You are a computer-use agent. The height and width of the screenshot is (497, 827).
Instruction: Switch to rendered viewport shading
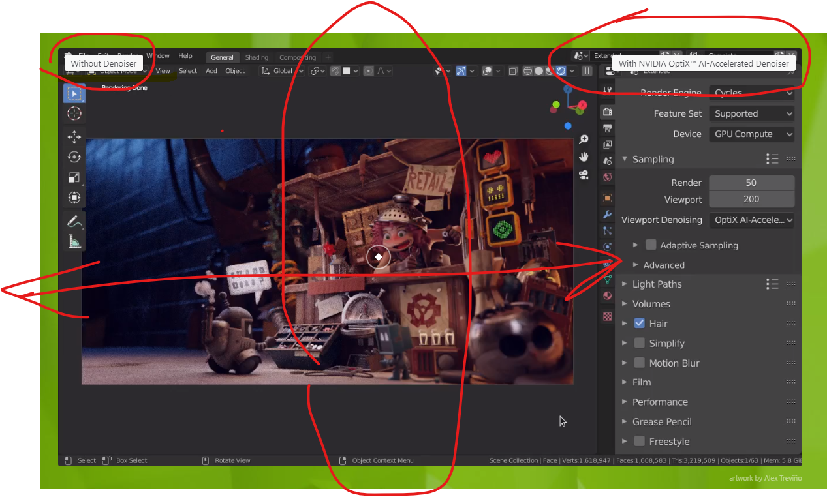(561, 71)
